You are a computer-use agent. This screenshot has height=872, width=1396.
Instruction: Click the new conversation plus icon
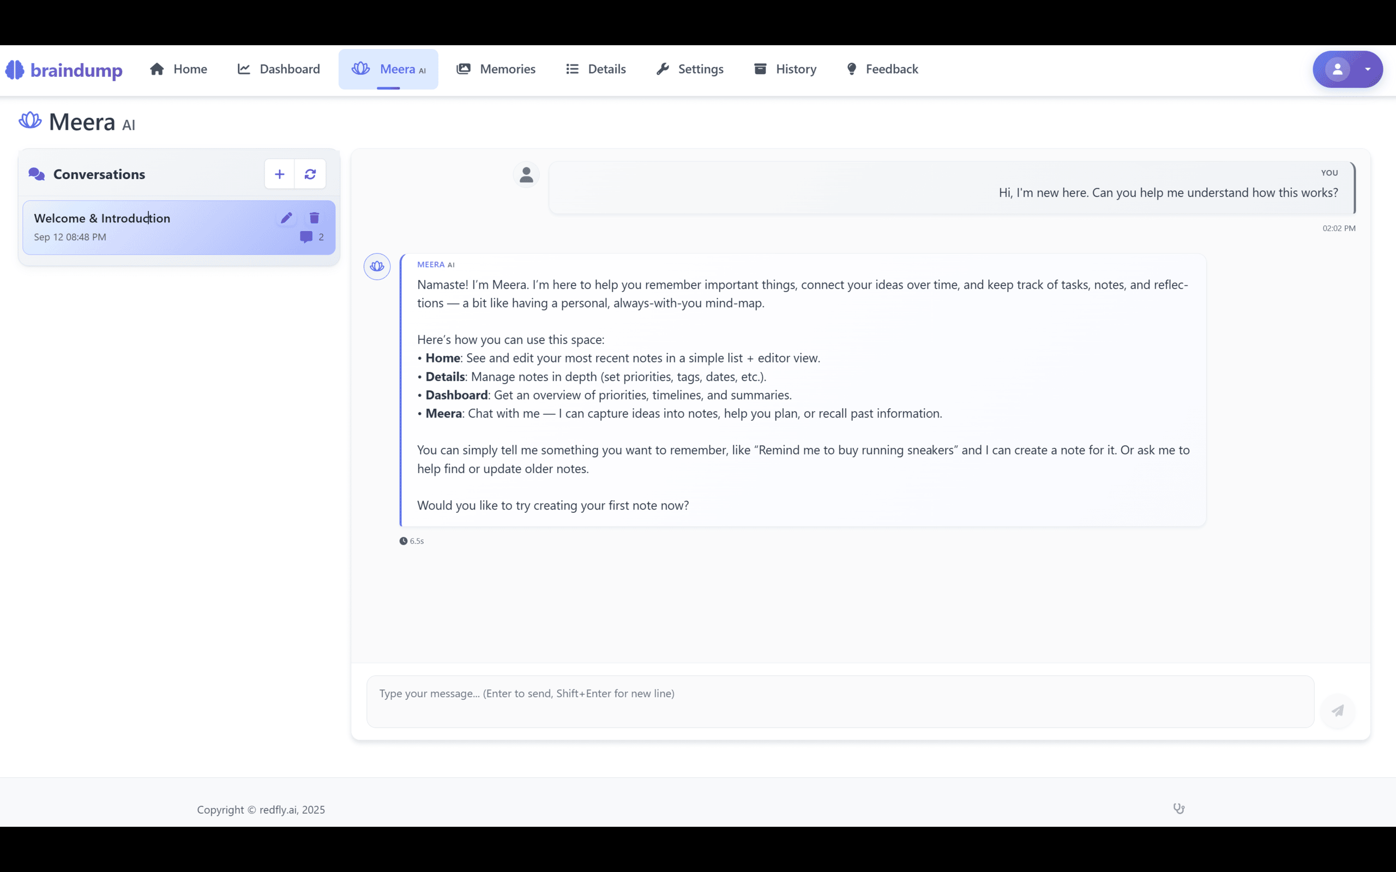tap(279, 174)
